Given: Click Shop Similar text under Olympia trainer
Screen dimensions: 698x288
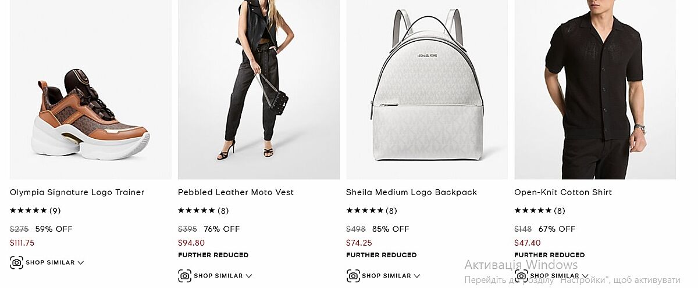Looking at the screenshot, I should [x=50, y=262].
